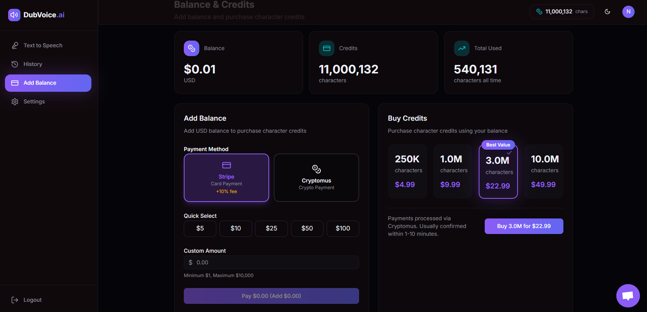Open the chat support bubble icon

pyautogui.click(x=628, y=296)
